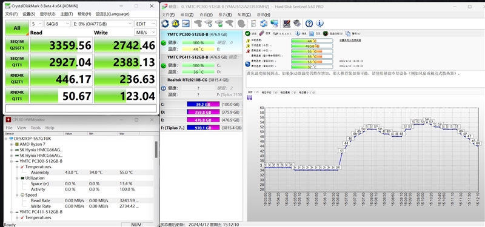Collapse the DESKTOP-5S7G1UK tree node
This screenshot has width=485, height=227.
(x=6, y=139)
